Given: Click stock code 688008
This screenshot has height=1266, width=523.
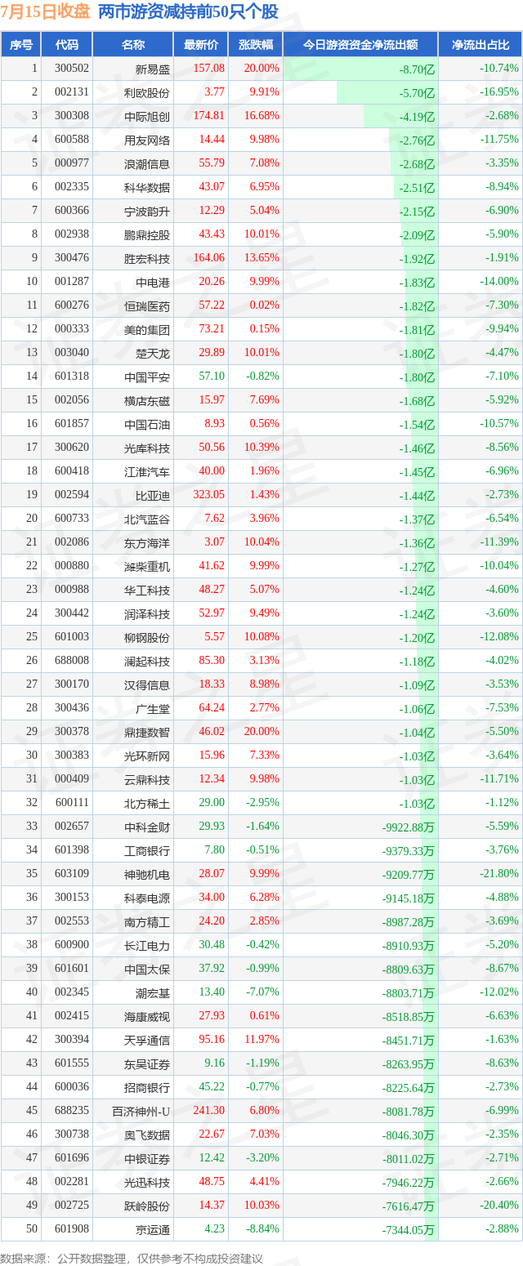Looking at the screenshot, I should 72,660.
